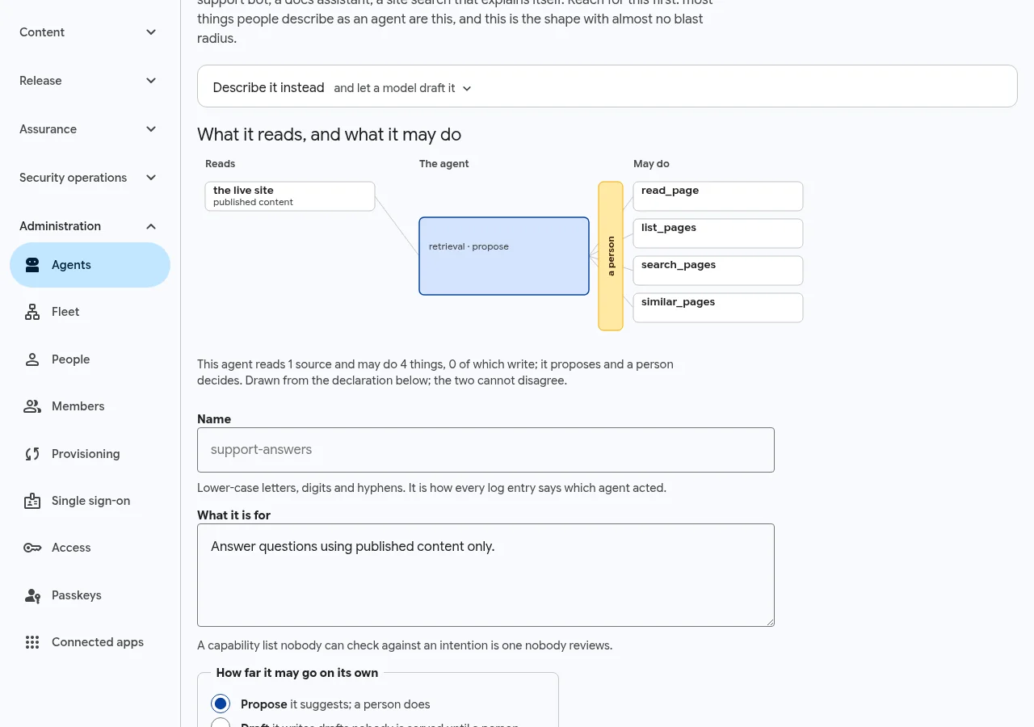Click the People person icon
The height and width of the screenshot is (727, 1034).
point(32,359)
